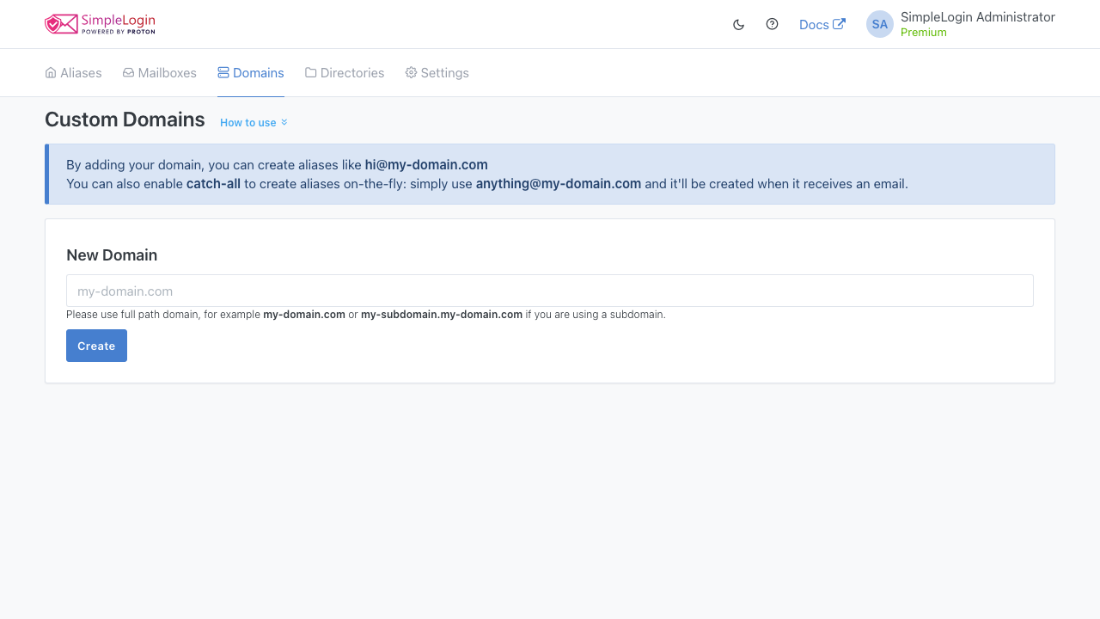Focus the new domain input field

pos(550,291)
